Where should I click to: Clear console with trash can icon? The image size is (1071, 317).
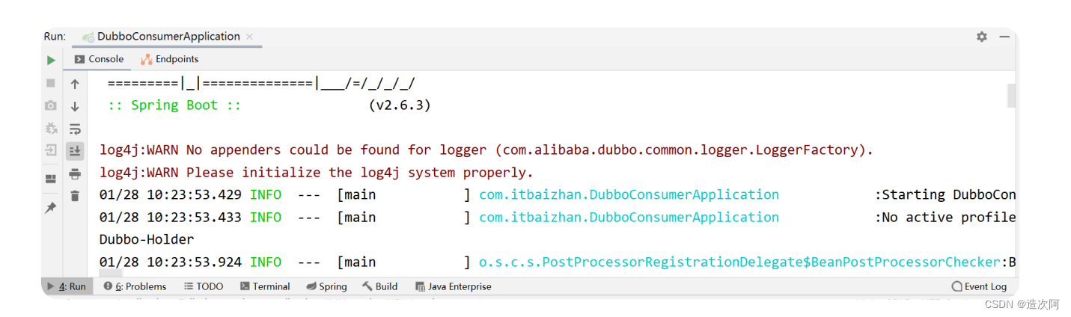click(75, 196)
